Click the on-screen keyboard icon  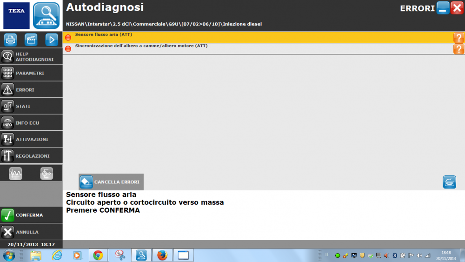tap(449, 182)
